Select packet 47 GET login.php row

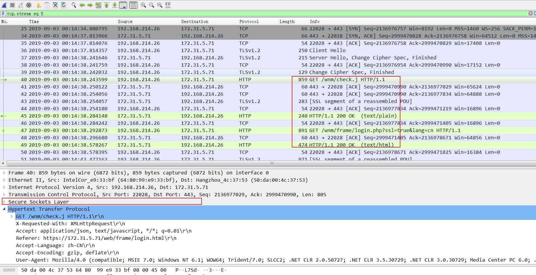[x=268, y=130]
